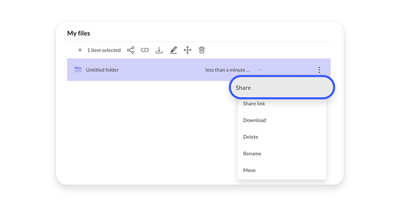Clear the selection with the X icon

pos(80,50)
